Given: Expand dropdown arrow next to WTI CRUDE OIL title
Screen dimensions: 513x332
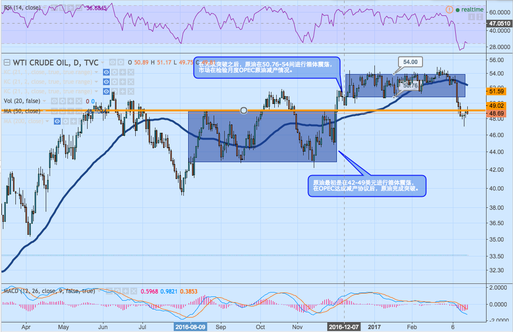Looking at the screenshot, I should point(103,63).
